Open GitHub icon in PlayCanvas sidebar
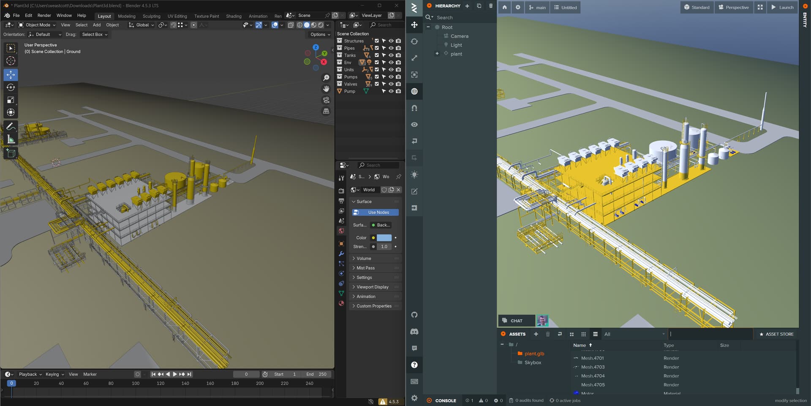811x406 pixels. pyautogui.click(x=414, y=315)
